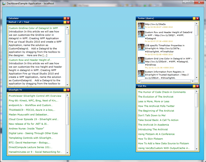This screenshot has width=206, height=162.
Task: Close the Calculator widget
Action: pos(68,18)
